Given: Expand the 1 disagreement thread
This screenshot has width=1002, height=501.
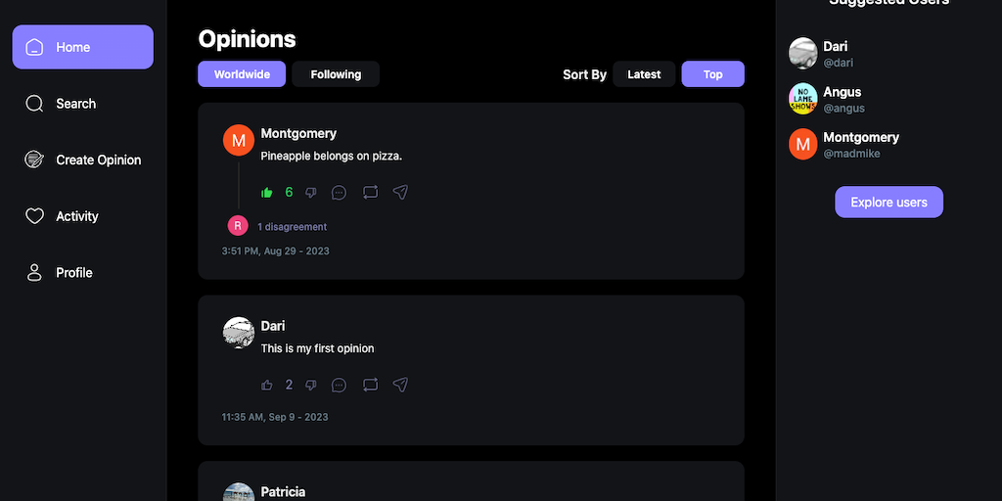Looking at the screenshot, I should 292,227.
